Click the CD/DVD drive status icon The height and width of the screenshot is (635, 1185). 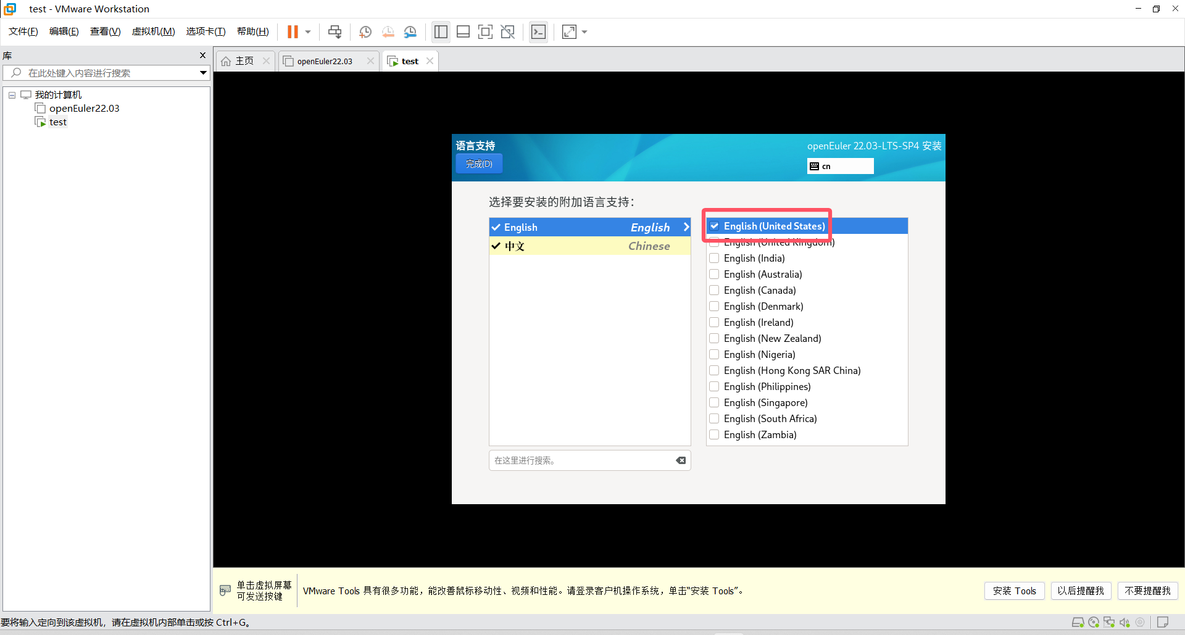point(1094,622)
